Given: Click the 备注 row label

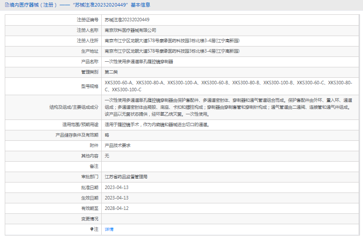Looking at the screenshot, I should (94, 166).
